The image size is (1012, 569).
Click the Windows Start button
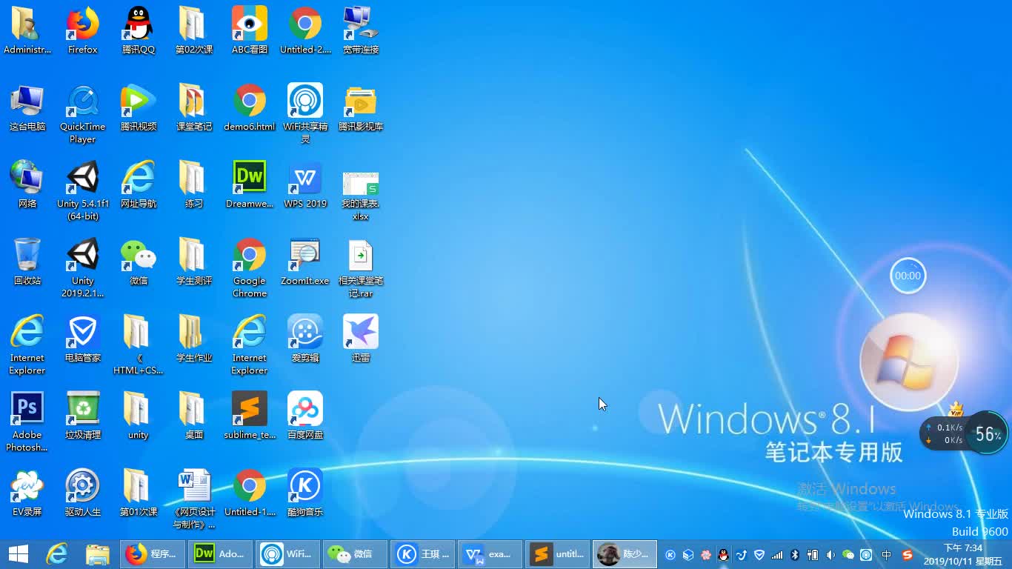[19, 554]
